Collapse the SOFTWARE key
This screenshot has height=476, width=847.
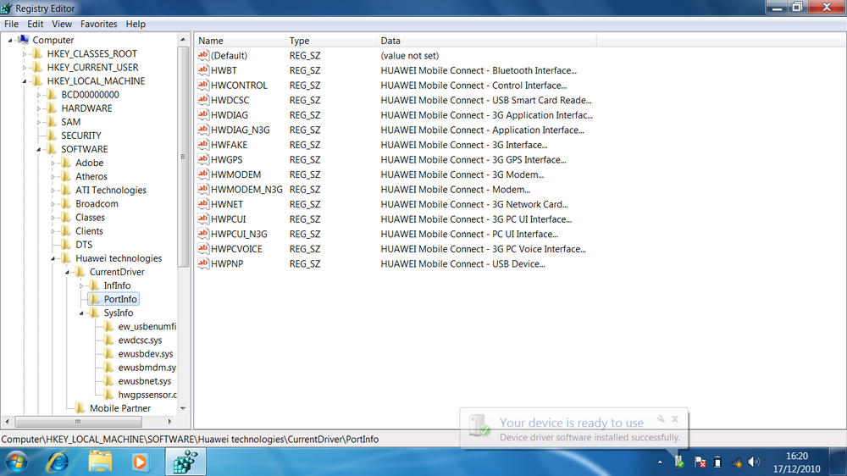click(39, 149)
